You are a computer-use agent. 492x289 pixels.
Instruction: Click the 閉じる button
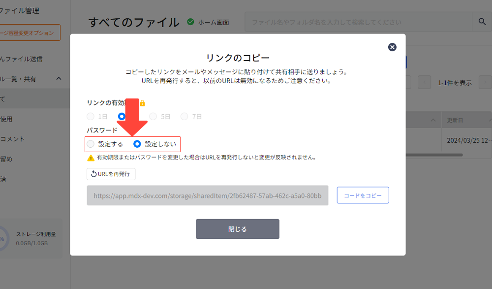coord(238,229)
